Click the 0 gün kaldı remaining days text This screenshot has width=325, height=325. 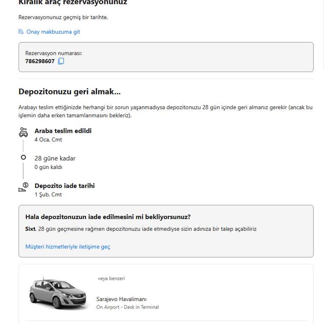coord(48,167)
